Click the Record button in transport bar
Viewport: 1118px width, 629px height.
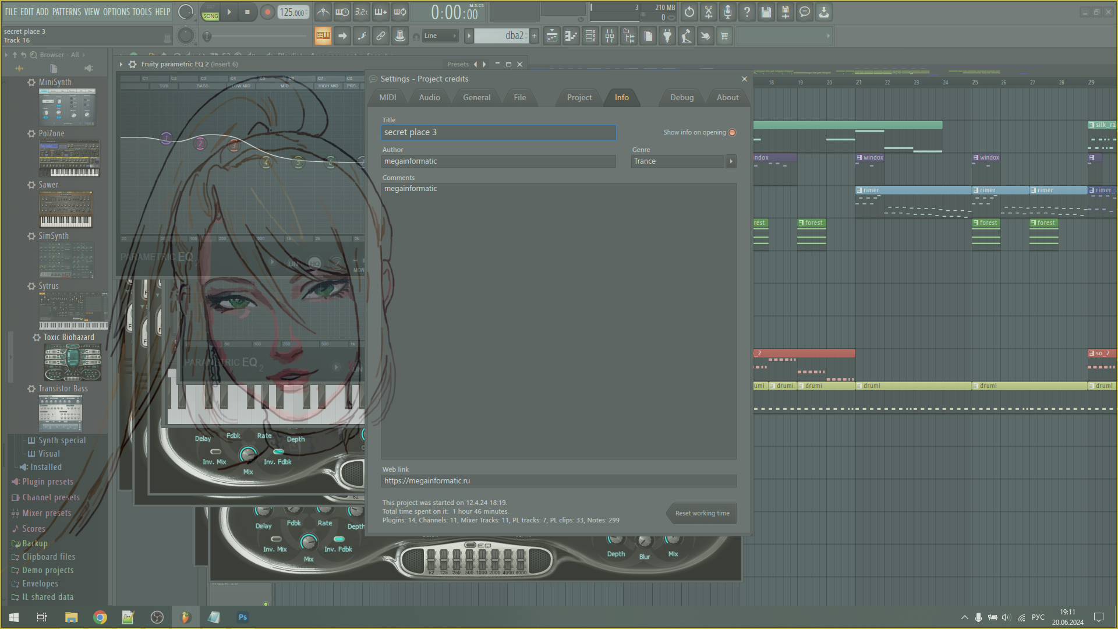[267, 12]
